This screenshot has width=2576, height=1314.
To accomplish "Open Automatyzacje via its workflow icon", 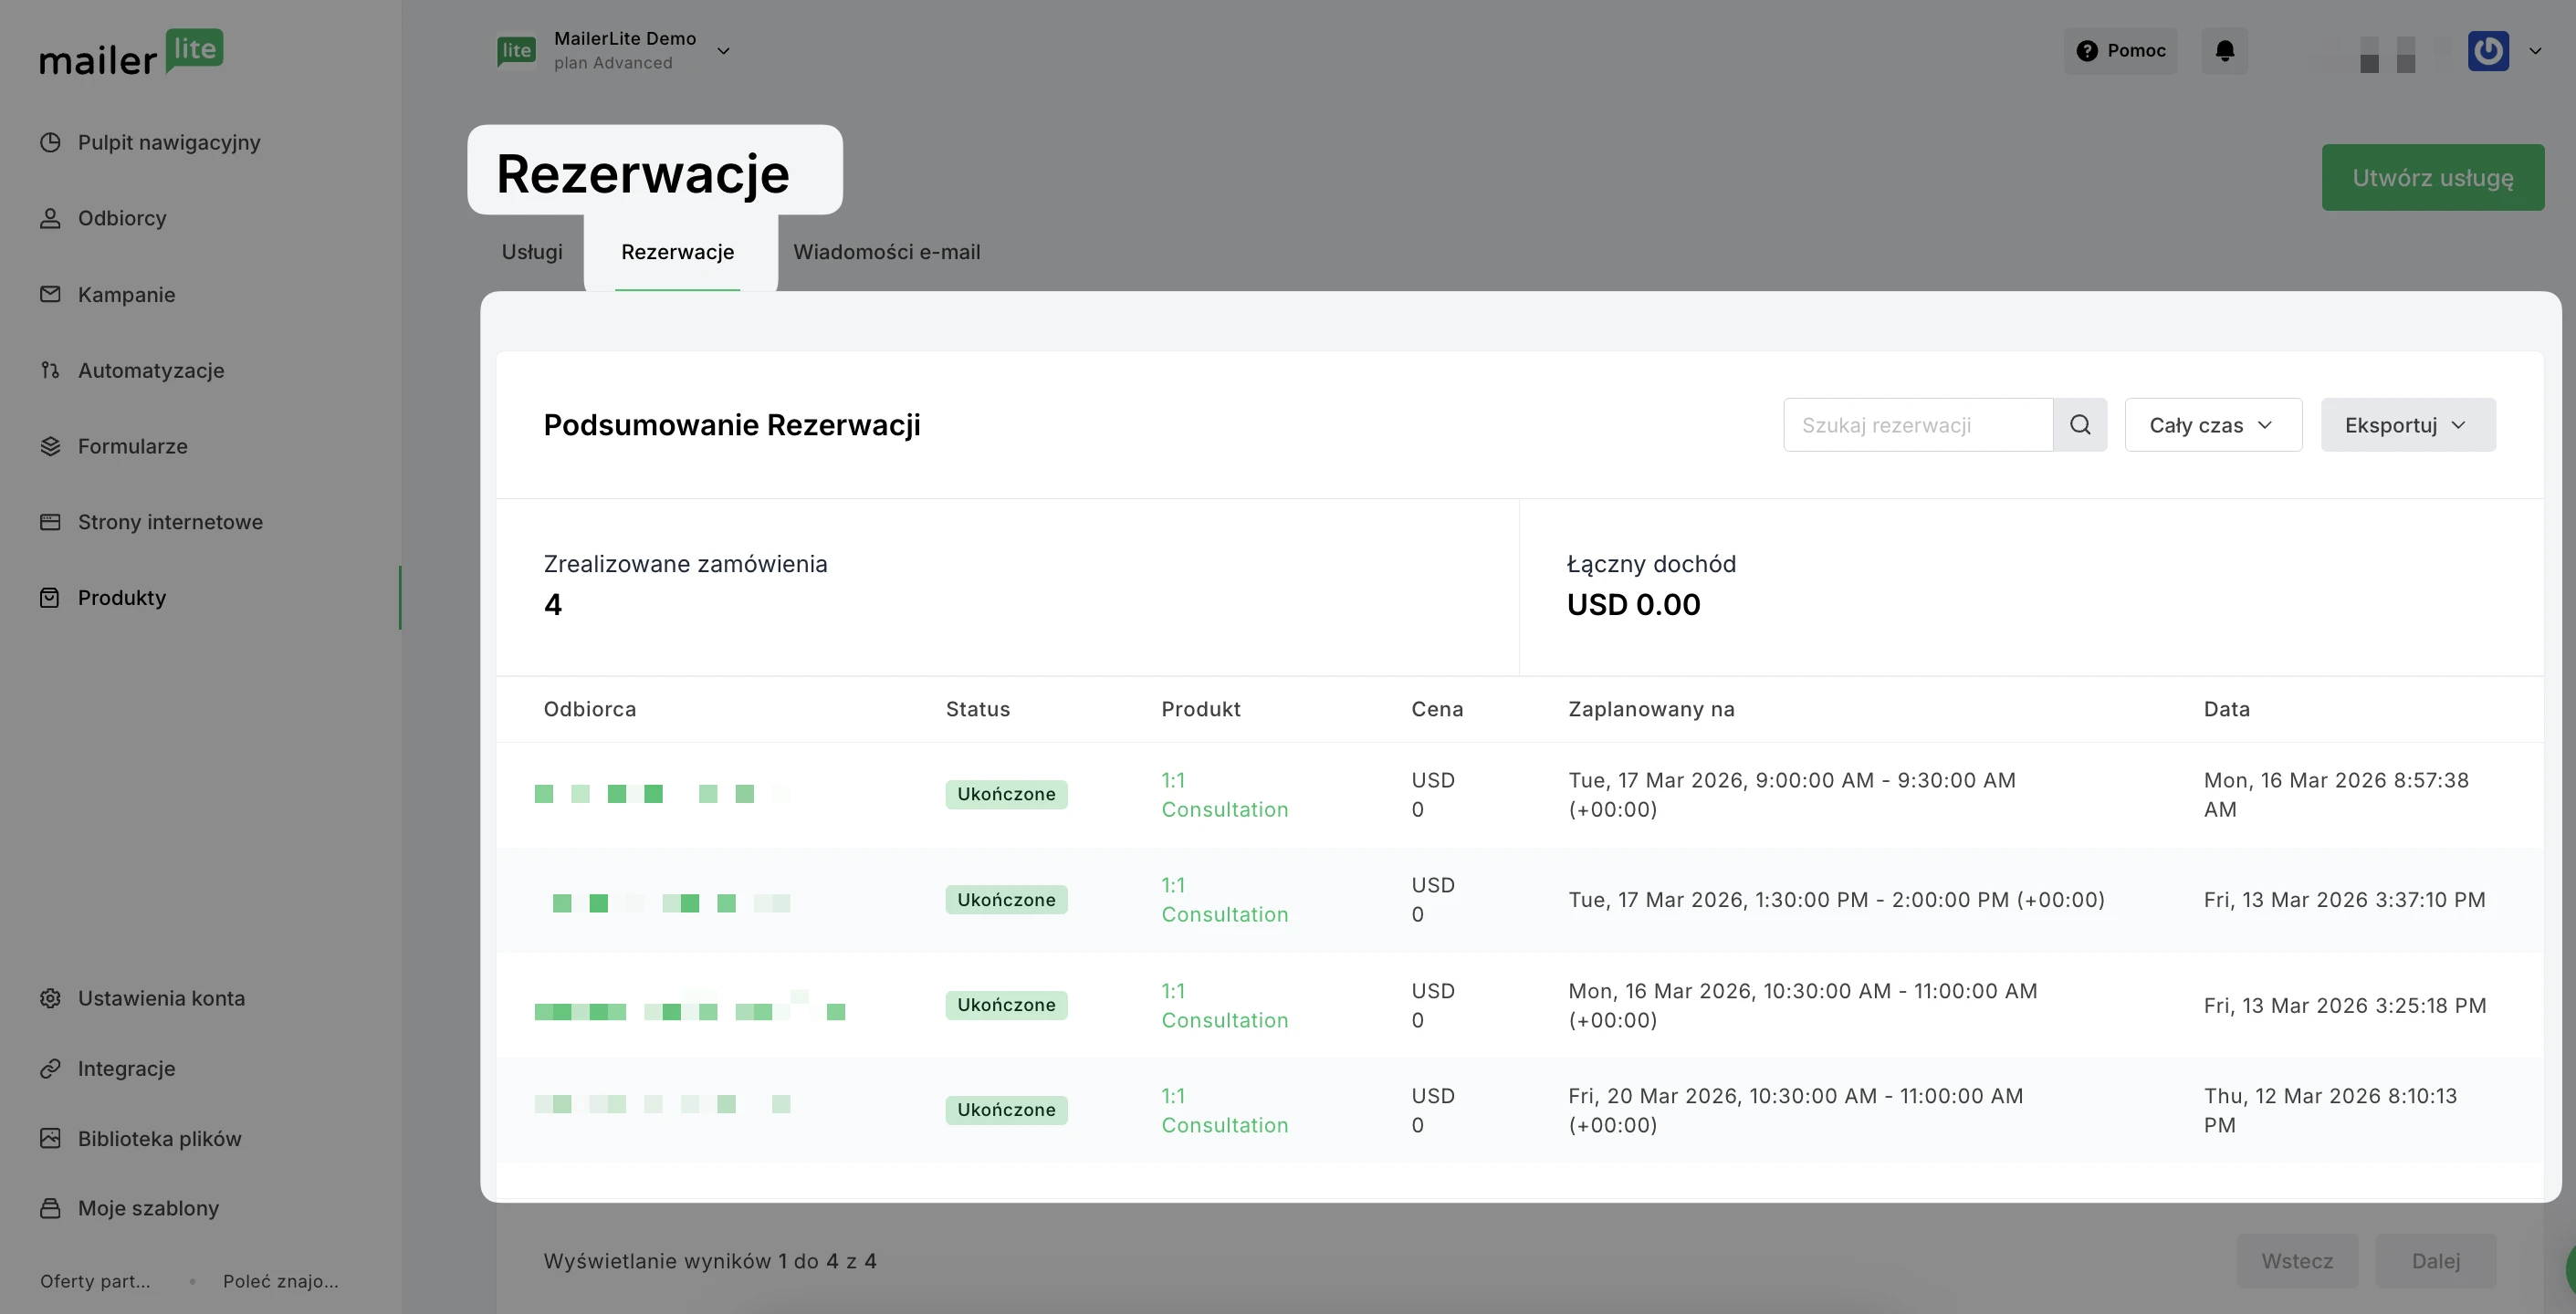I will [x=50, y=370].
